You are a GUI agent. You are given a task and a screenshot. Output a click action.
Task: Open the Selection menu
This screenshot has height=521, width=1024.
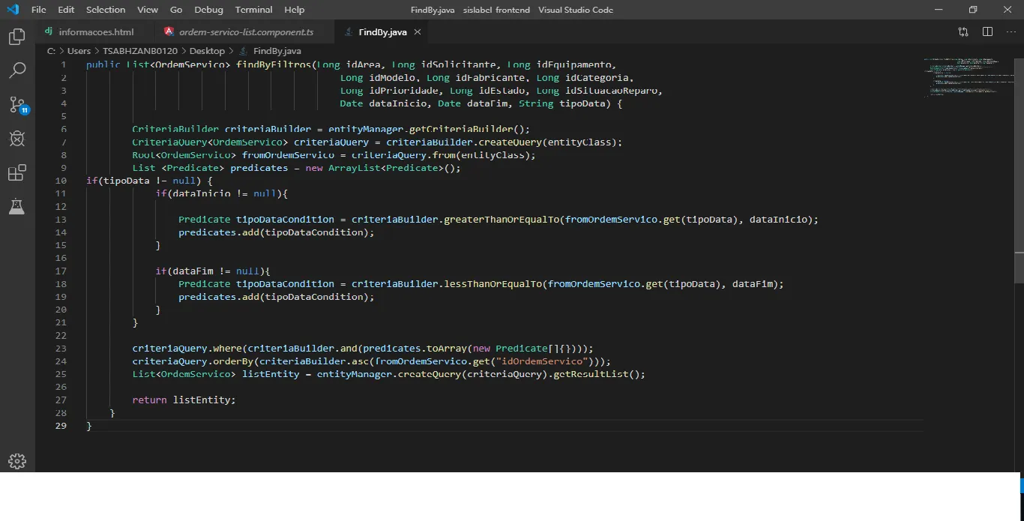click(x=106, y=10)
